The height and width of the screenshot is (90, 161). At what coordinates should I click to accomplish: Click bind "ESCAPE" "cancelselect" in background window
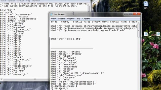coord(19,19)
